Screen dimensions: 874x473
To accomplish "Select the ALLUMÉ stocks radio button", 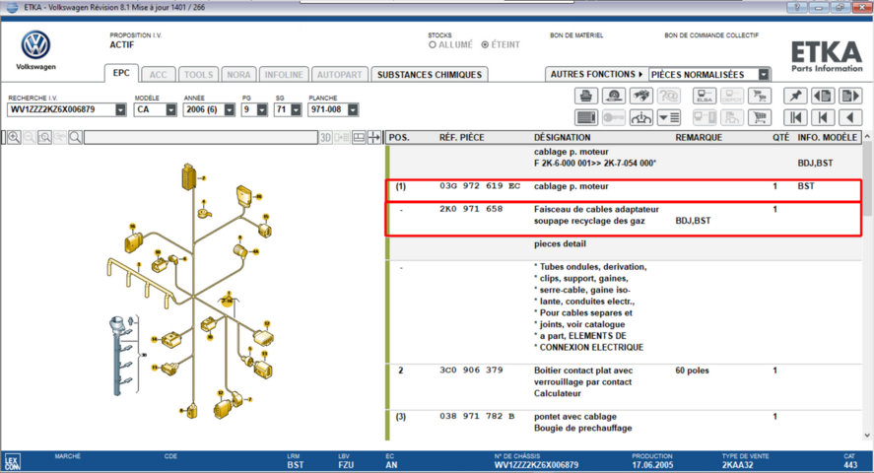I will click(433, 45).
